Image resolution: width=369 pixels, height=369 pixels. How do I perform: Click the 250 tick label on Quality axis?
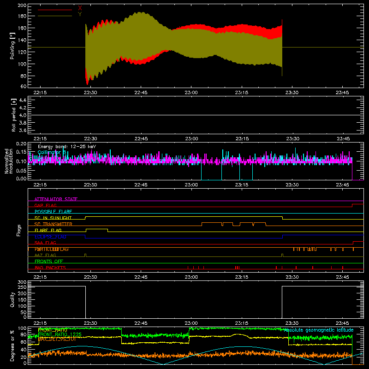tap(22, 287)
